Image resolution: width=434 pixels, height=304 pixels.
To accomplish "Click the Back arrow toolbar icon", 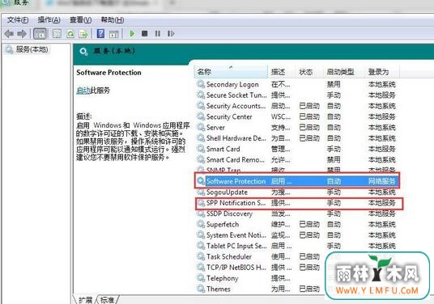I will [9, 34].
